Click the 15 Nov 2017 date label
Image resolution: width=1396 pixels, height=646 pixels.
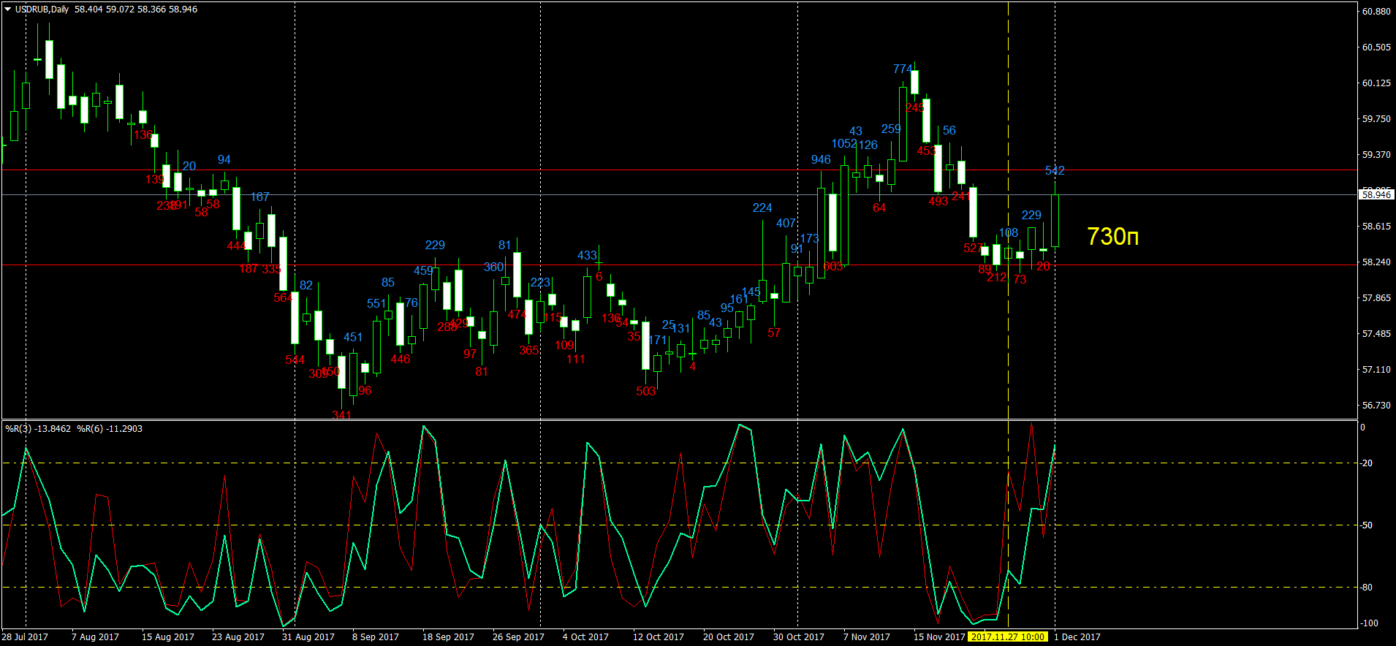939,637
